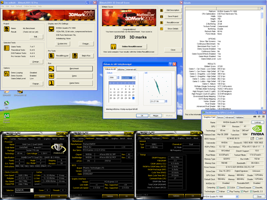Viewport: 267px width, 200px height.
Task: Click the help question mark in date dialog title bar
Action: click(170, 64)
